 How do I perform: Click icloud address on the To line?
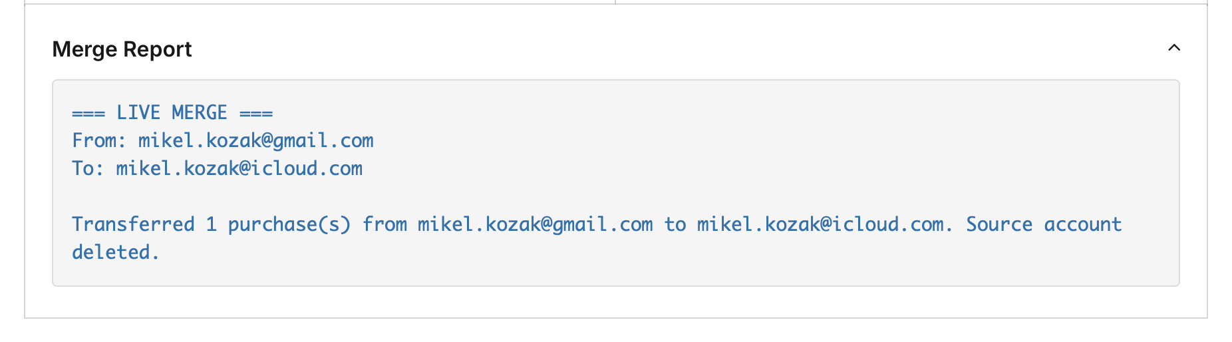click(x=239, y=168)
